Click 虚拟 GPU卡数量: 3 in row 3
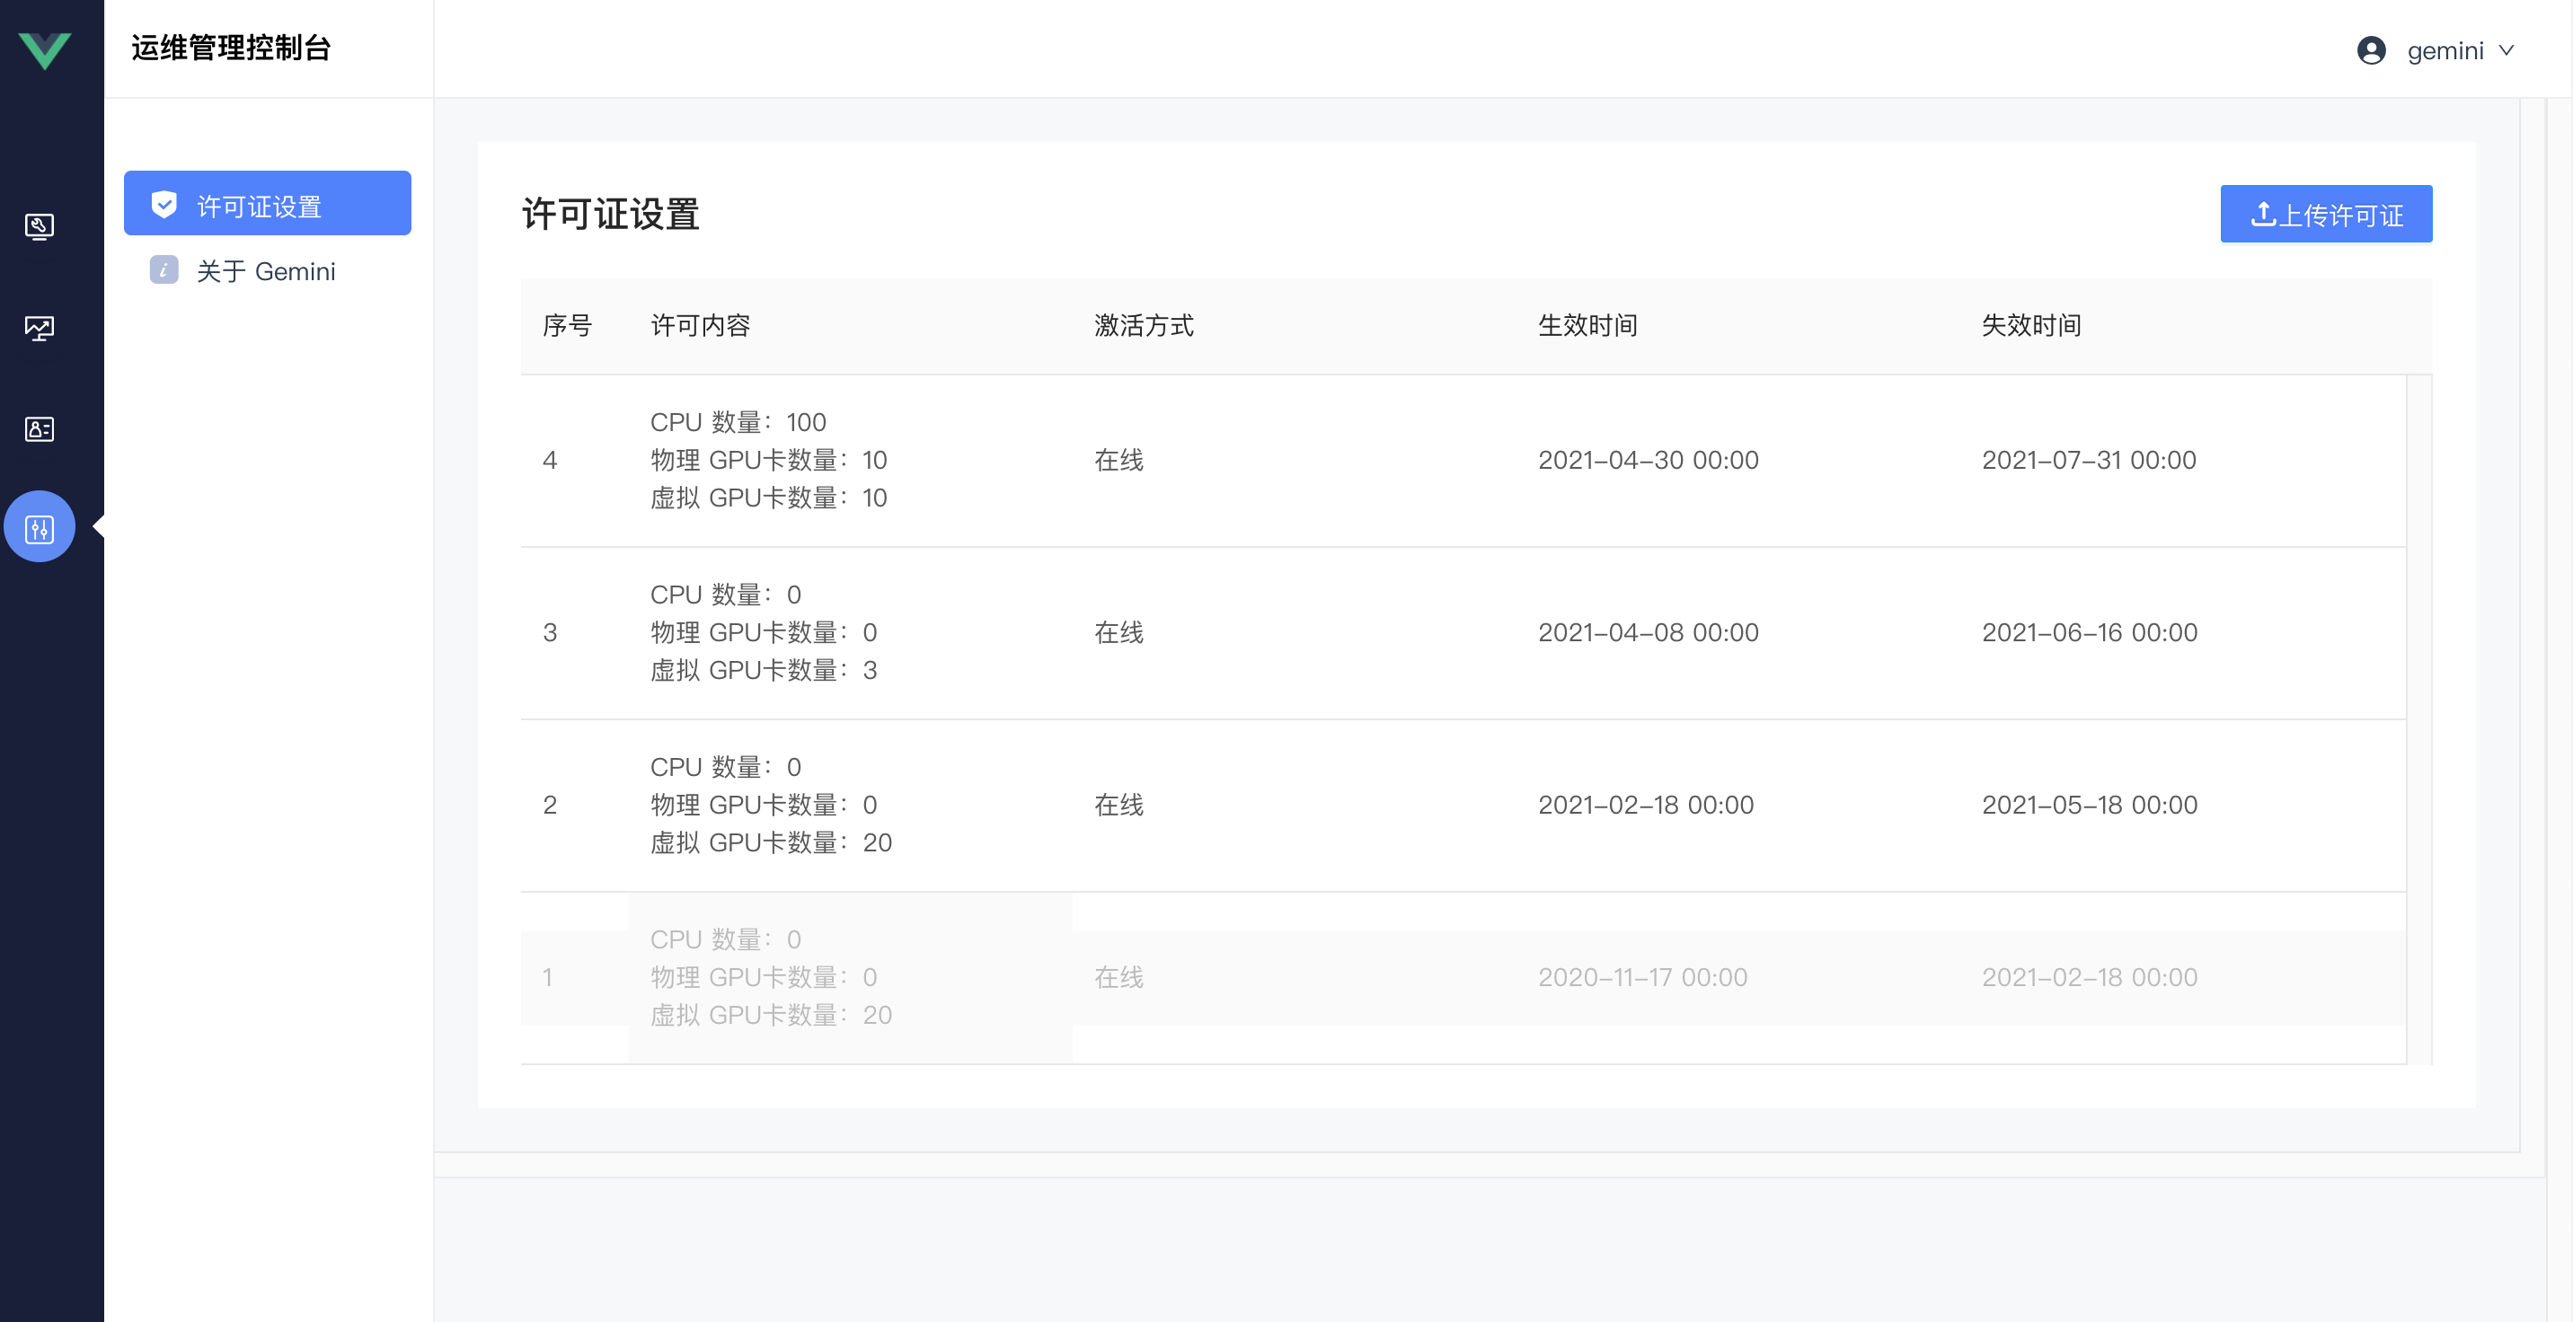 765,671
